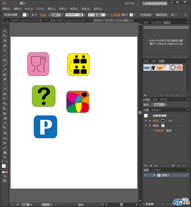Image resolution: width=191 pixels, height=207 pixels.
Task: Toggle visibility of 不透明度 appearance row
Action: pos(146,131)
